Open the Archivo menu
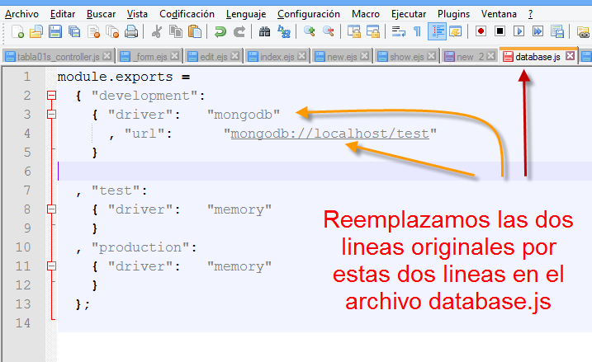592x362 pixels. pyautogui.click(x=22, y=14)
